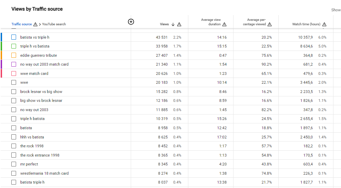341x188 pixels.
Task: Toggle the eddie guerrero tribute checkbox
Action: click(14, 55)
